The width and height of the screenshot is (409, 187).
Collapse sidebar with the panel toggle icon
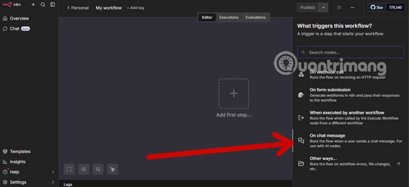point(53,5)
